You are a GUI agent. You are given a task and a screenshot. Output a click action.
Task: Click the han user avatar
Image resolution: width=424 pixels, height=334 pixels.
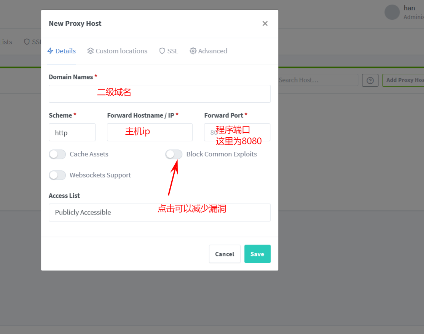click(x=392, y=13)
